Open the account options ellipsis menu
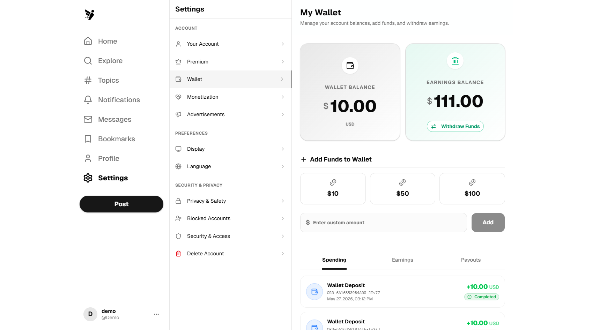Viewport: 607px width, 330px height. (x=156, y=314)
